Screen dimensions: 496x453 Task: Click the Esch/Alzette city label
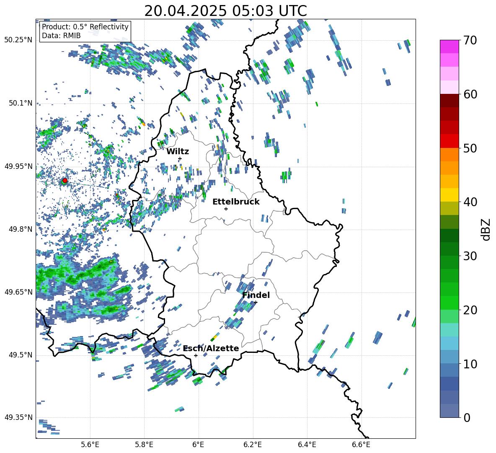click(211, 349)
